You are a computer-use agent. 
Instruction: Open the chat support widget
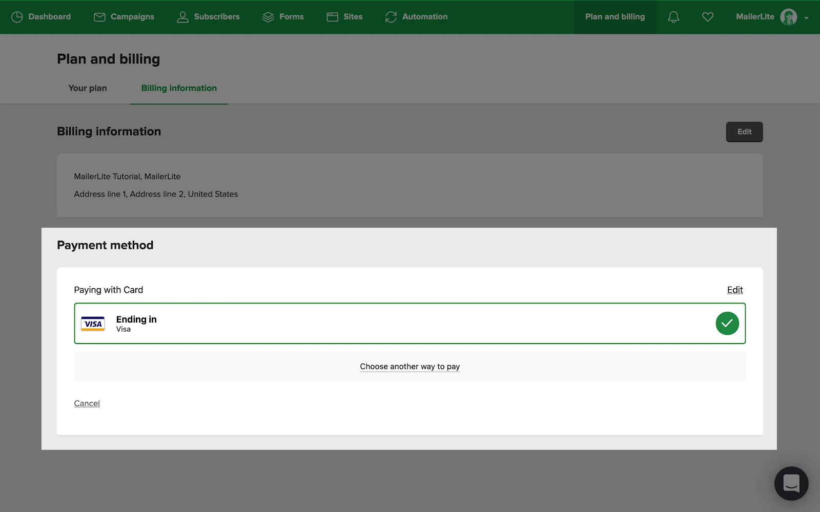(791, 483)
